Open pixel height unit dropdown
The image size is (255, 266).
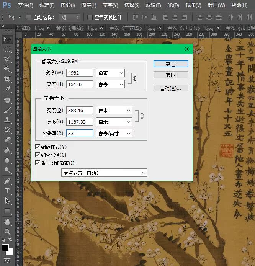(x=110, y=84)
